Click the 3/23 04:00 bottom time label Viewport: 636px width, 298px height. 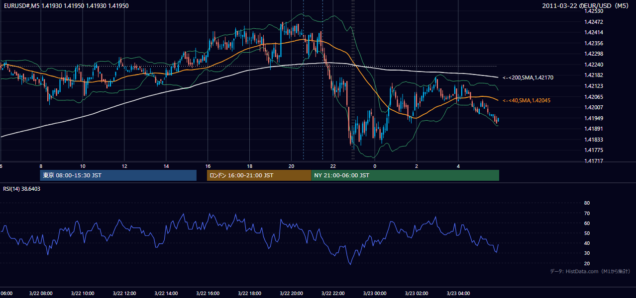[458, 294]
